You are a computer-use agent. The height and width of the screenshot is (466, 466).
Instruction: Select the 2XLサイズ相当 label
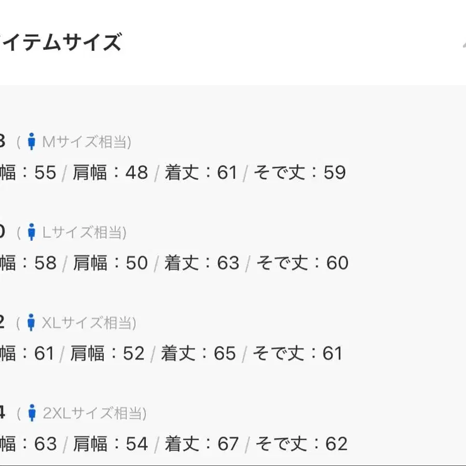(94, 413)
